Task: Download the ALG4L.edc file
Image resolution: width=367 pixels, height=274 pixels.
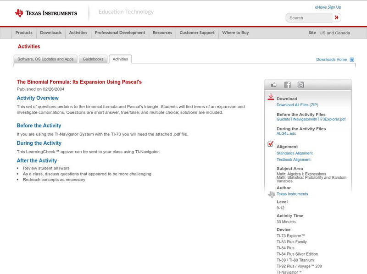Action: tap(286, 133)
